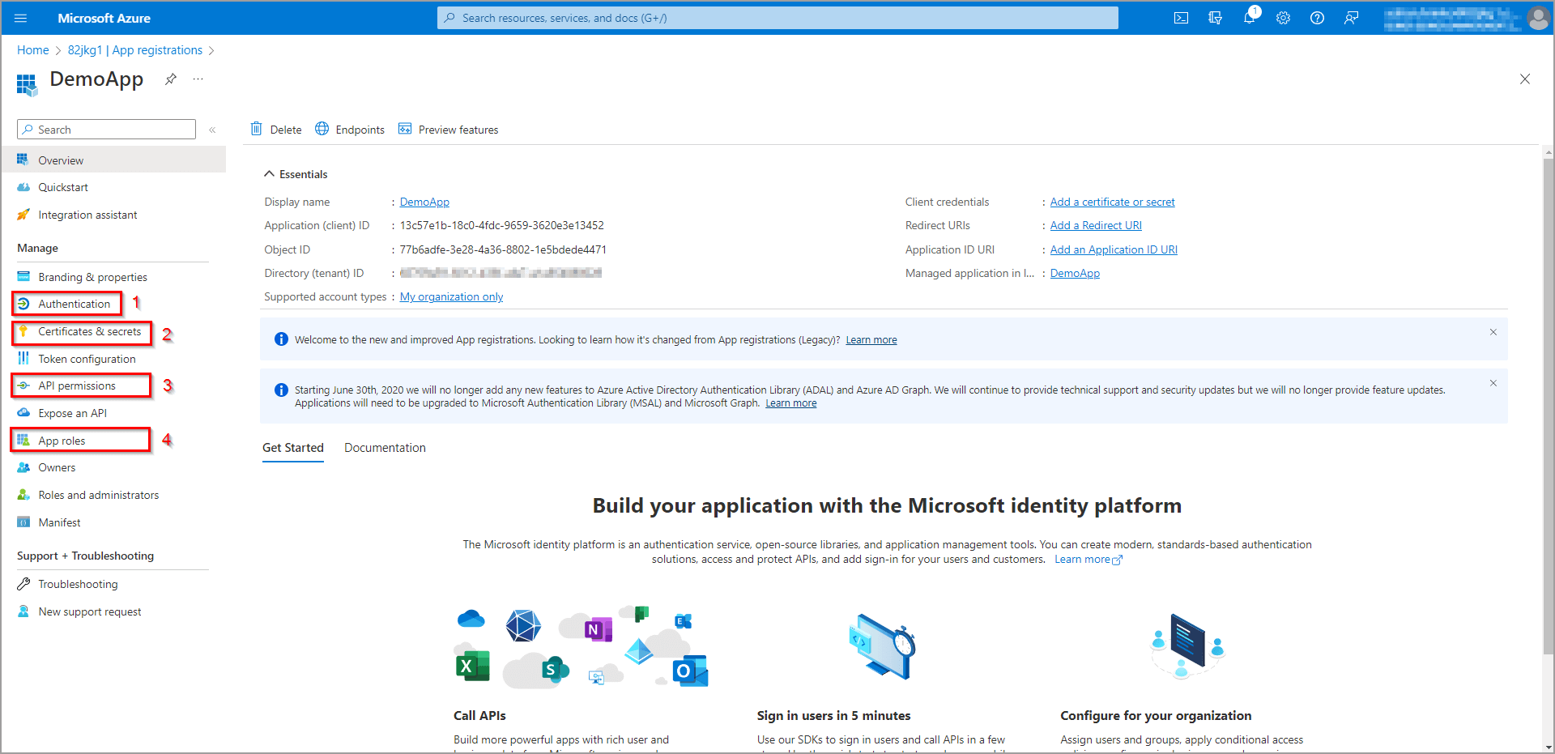
Task: Click Add a Redirect URI link
Action: [x=1096, y=226]
